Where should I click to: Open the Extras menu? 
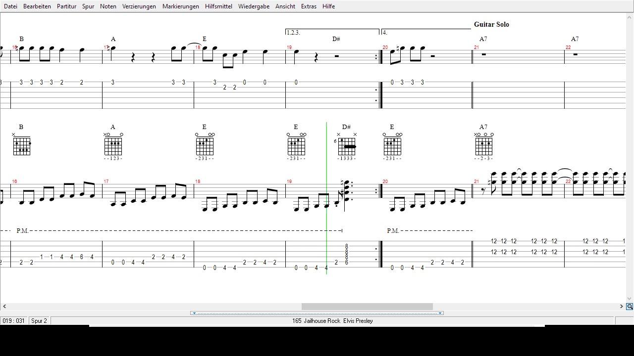[x=309, y=6]
